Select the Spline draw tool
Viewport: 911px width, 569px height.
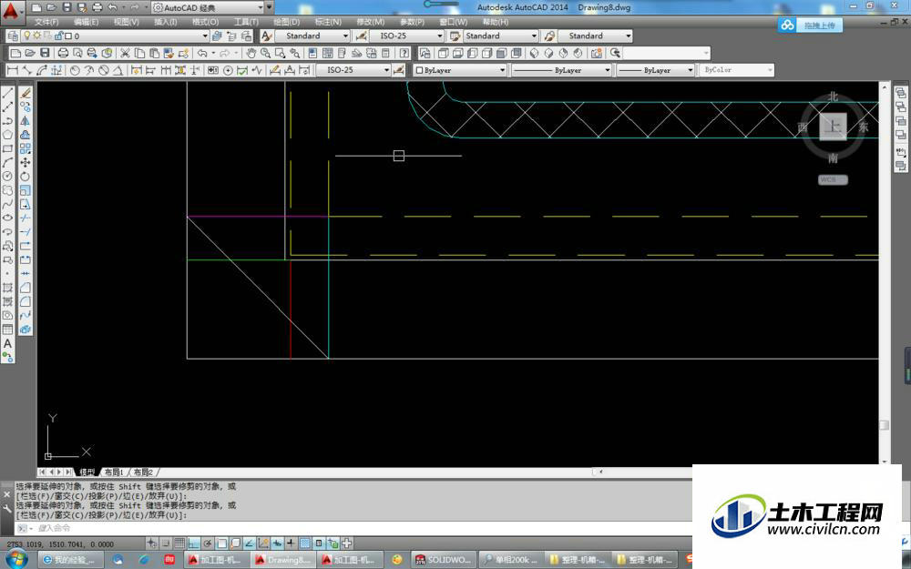click(x=7, y=204)
